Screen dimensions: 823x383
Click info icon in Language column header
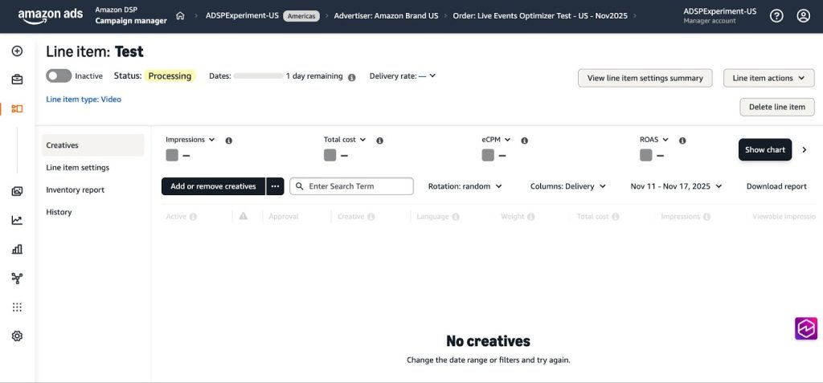click(x=456, y=217)
